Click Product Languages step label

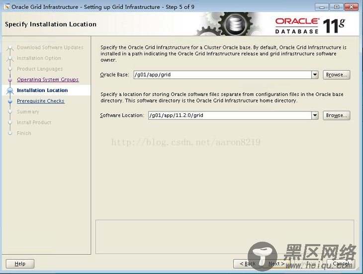point(40,69)
